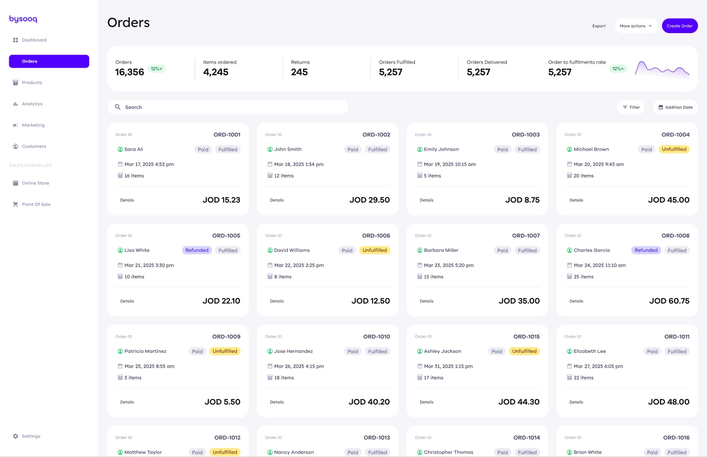The height and width of the screenshot is (457, 707).
Task: Click the Create Order button
Action: 680,26
